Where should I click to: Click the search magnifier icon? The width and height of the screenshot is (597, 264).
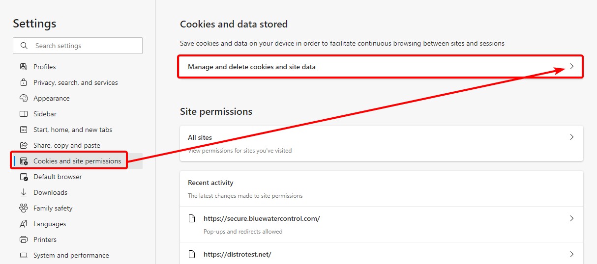pos(24,46)
